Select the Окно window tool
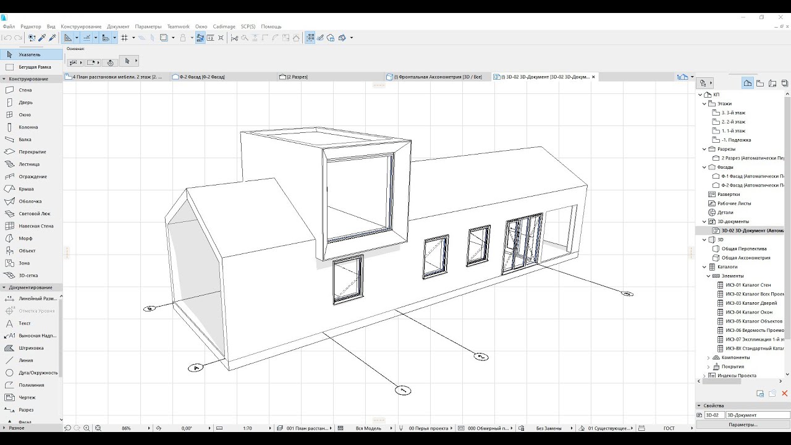This screenshot has width=791, height=445. [31, 115]
